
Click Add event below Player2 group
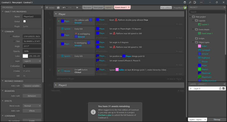coord(55,90)
